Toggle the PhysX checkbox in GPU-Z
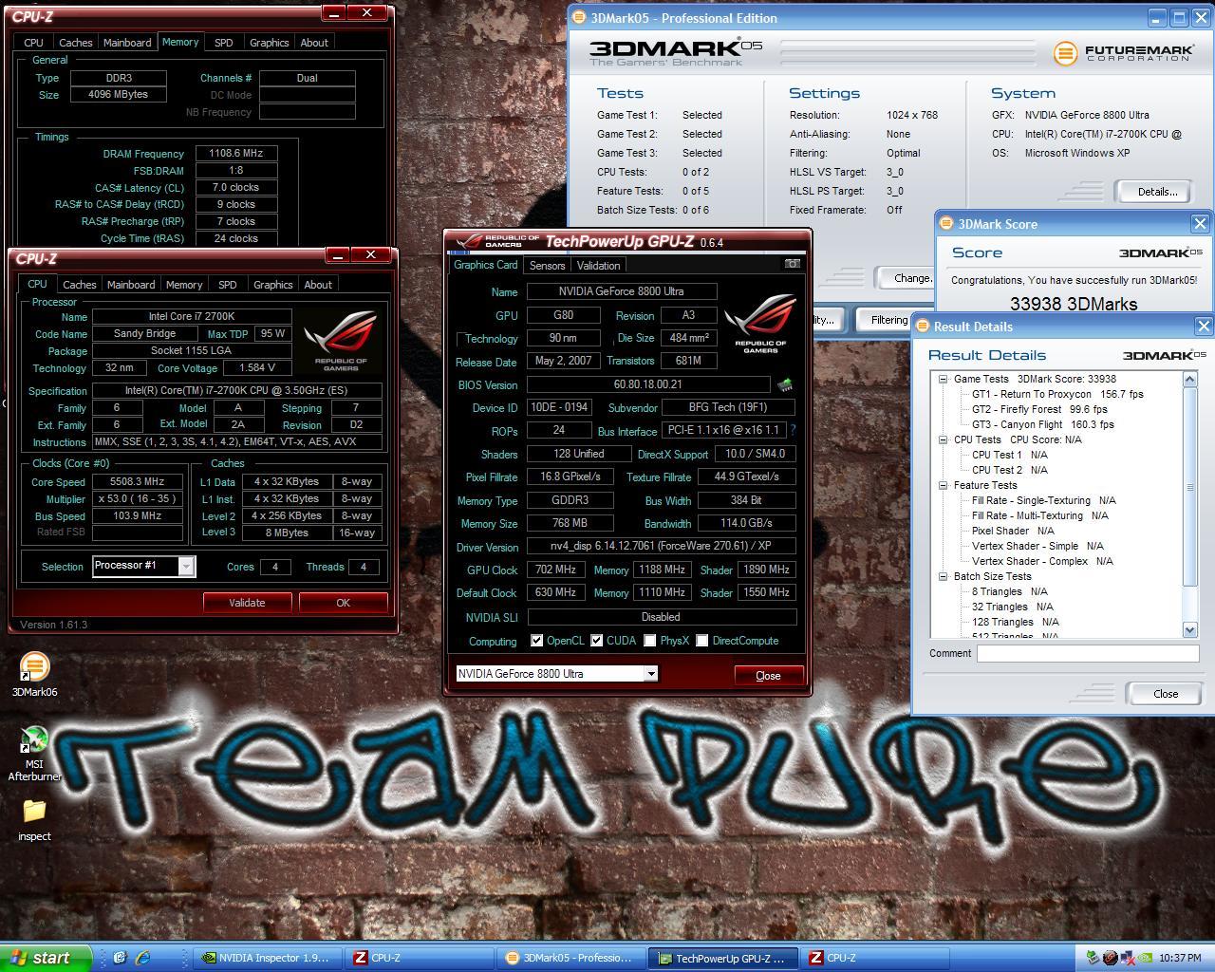Viewport: 1215px width, 972px height. [x=649, y=641]
